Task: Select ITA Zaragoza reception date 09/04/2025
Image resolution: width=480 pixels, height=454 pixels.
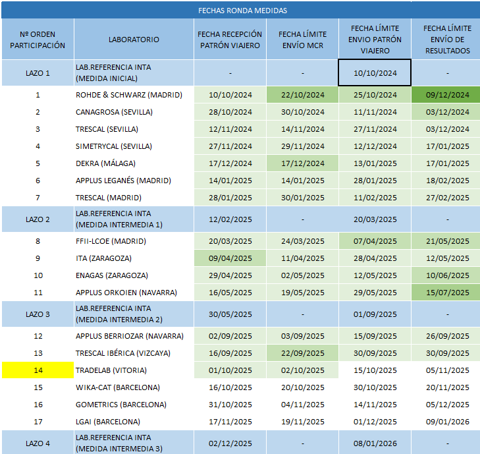Action: pyautogui.click(x=230, y=258)
